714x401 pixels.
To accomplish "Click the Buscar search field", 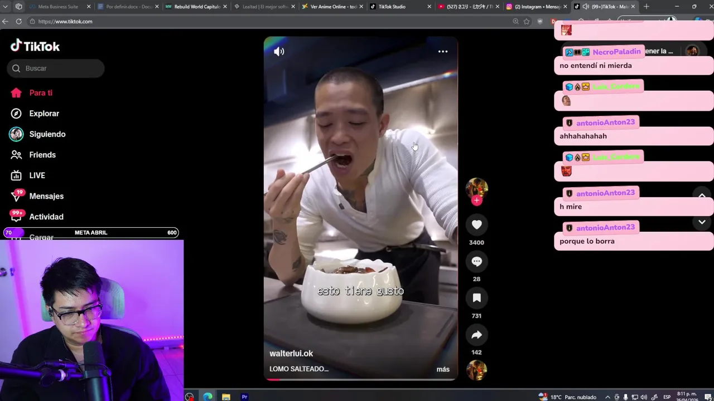I will (x=56, y=68).
